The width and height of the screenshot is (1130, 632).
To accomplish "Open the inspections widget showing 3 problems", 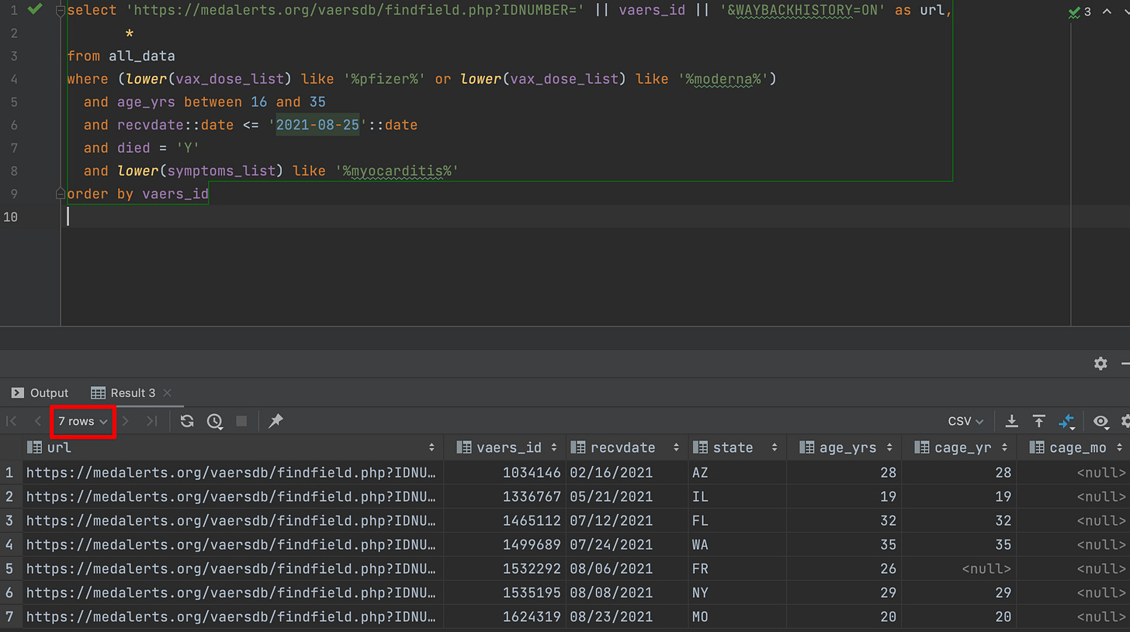I will tap(1080, 12).
